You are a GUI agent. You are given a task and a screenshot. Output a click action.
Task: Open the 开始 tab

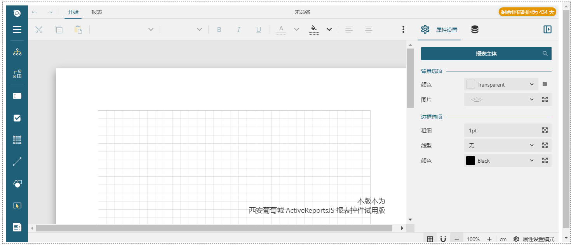[73, 12]
